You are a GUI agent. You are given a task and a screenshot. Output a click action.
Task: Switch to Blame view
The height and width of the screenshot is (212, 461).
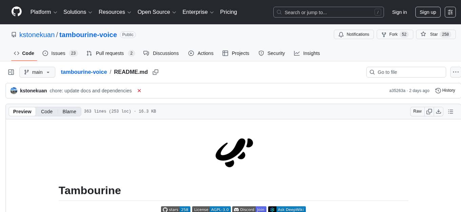pos(69,111)
